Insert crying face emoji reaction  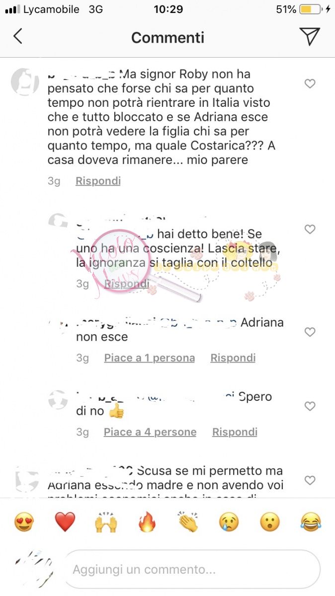[x=229, y=522]
